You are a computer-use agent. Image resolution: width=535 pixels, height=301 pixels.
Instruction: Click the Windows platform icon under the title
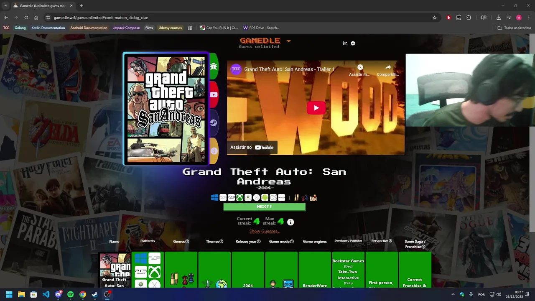pyautogui.click(x=214, y=197)
